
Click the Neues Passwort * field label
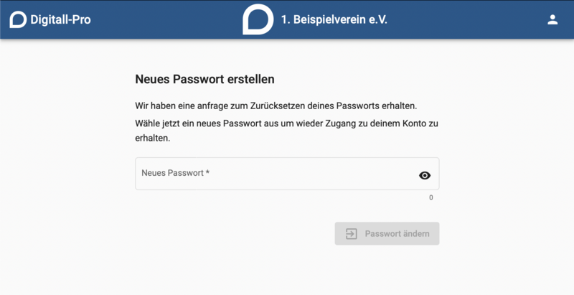tap(175, 173)
